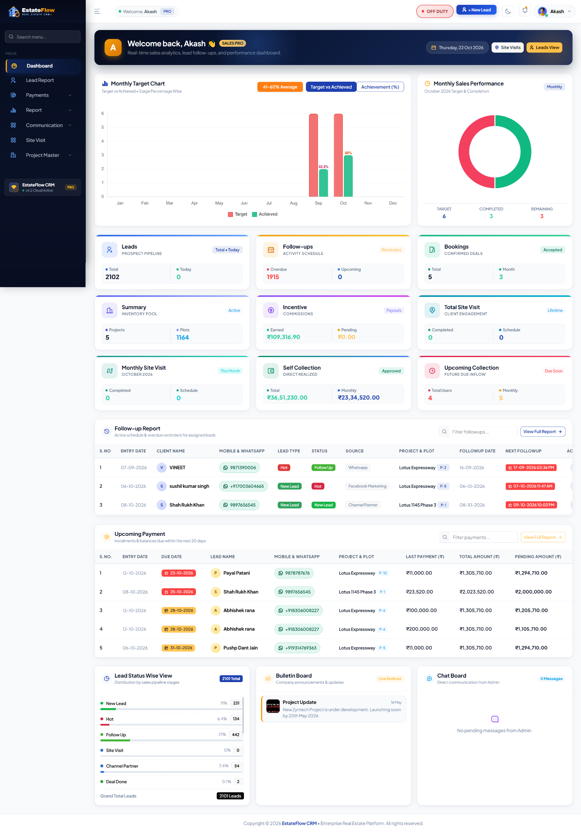The width and height of the screenshot is (581, 832).
Task: Open Follow-up View Full Report link
Action: (543, 432)
